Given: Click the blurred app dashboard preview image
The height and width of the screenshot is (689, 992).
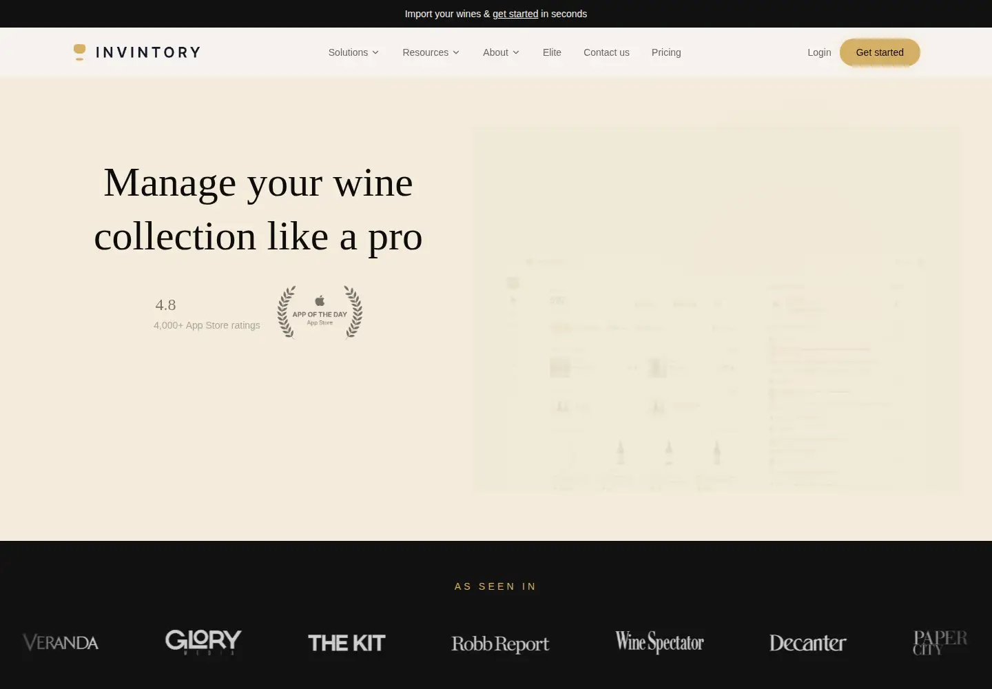Looking at the screenshot, I should pos(716,309).
